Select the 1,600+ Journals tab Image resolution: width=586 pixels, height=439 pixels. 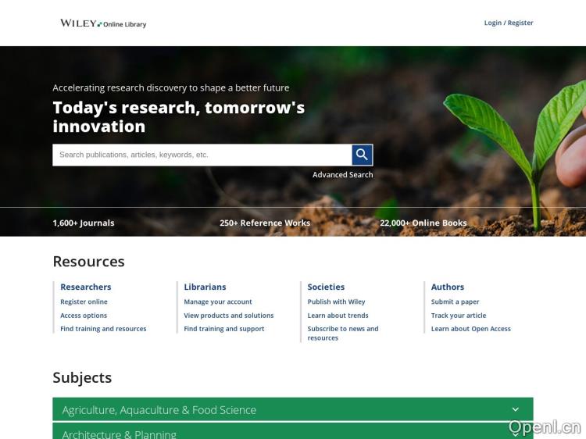point(84,223)
